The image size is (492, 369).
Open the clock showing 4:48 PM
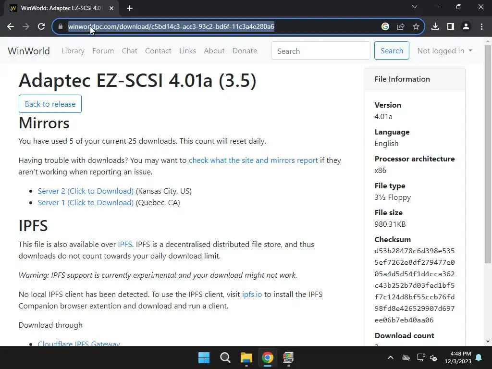click(458, 357)
